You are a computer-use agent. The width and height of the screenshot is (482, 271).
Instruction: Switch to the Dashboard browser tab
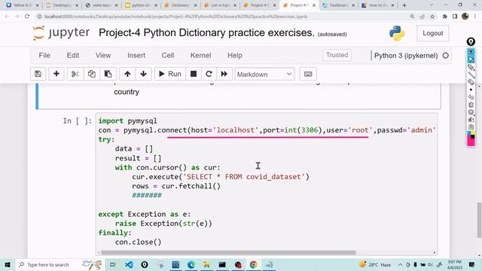pos(338,5)
